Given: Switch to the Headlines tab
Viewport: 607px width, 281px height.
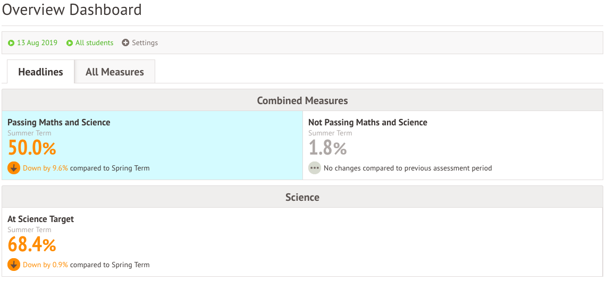Looking at the screenshot, I should pyautogui.click(x=40, y=72).
